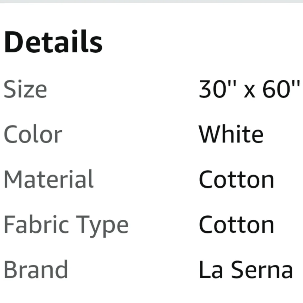Click Cotton value in Material row
Viewport: 303px width, 303px height.
click(237, 179)
